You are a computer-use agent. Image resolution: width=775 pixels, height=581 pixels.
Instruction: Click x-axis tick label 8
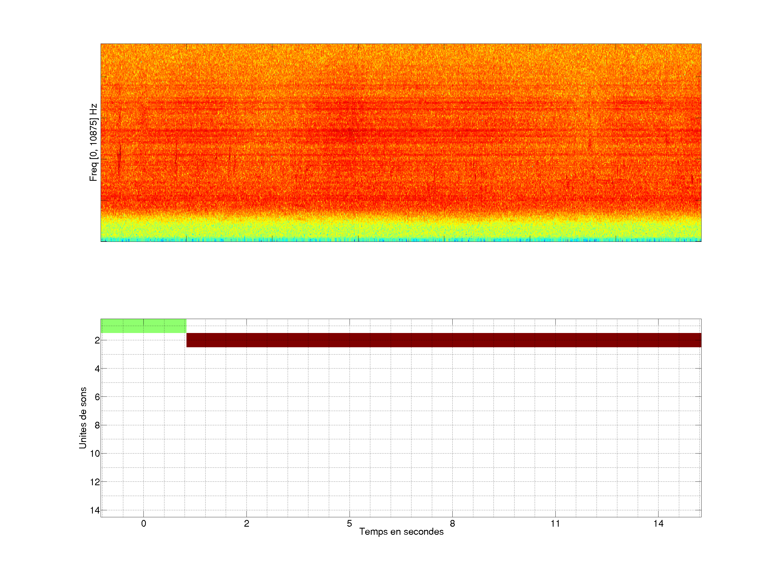[452, 523]
